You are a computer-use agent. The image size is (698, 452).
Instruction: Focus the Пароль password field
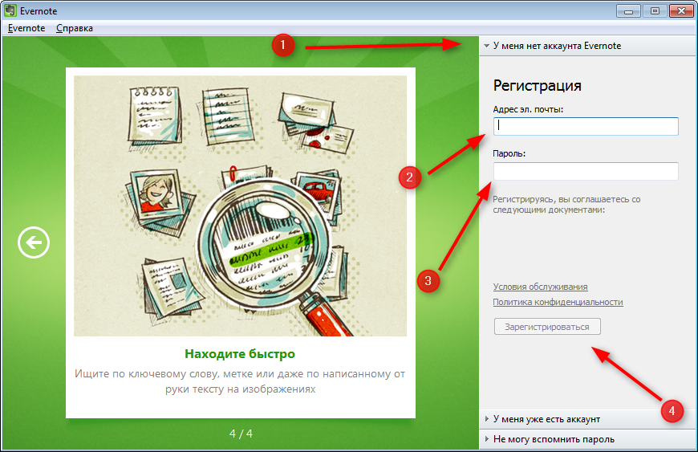coord(586,171)
